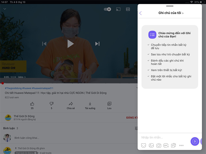Go back with the purple arrow in Viber
The height and width of the screenshot is (154, 206).
[140, 13]
